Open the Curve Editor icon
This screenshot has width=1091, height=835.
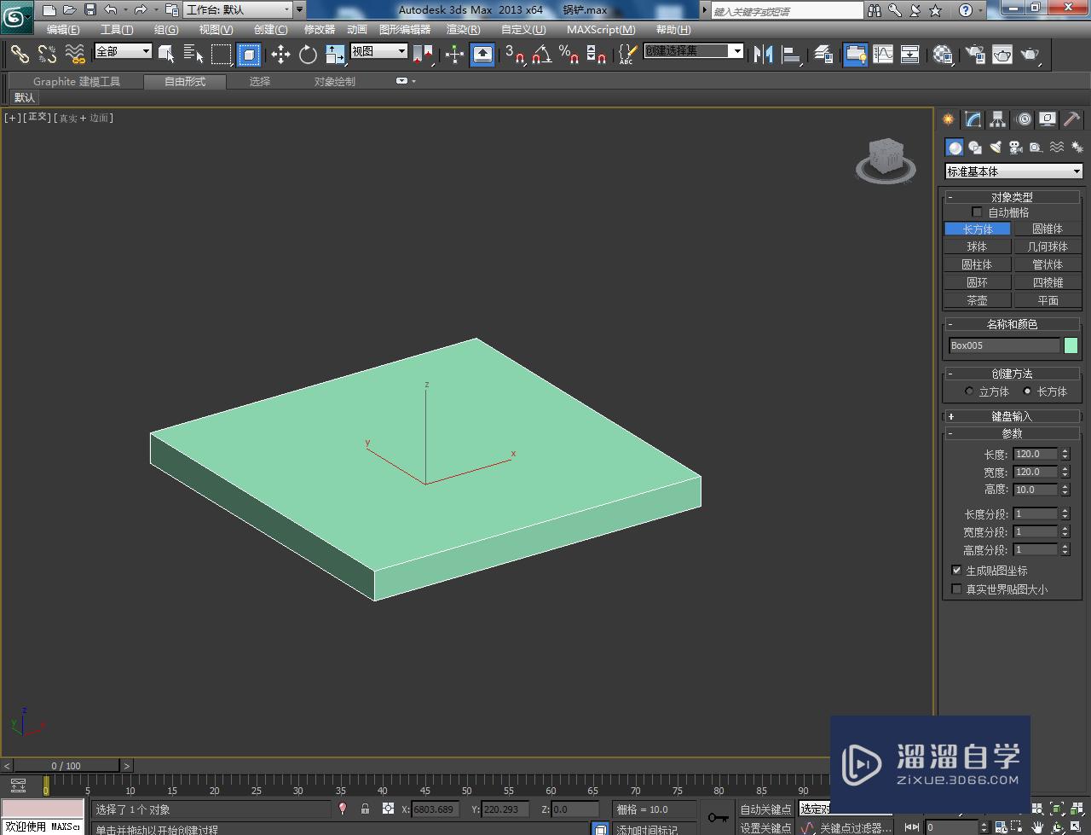[883, 55]
